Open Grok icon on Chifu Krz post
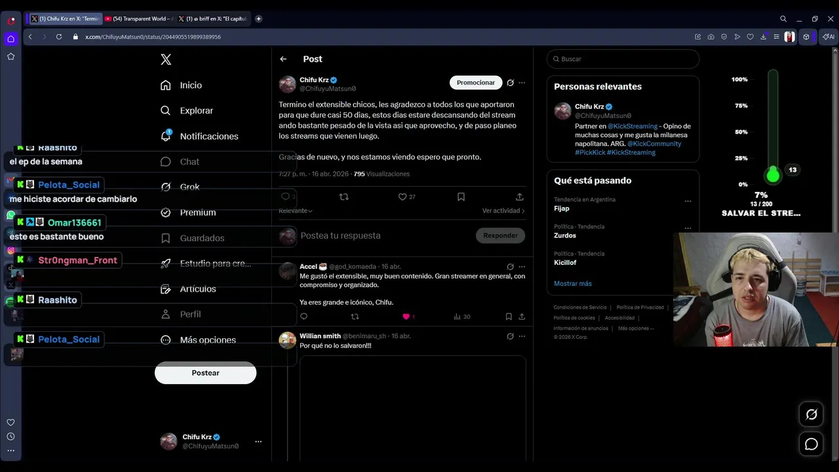This screenshot has height=472, width=839. point(510,83)
